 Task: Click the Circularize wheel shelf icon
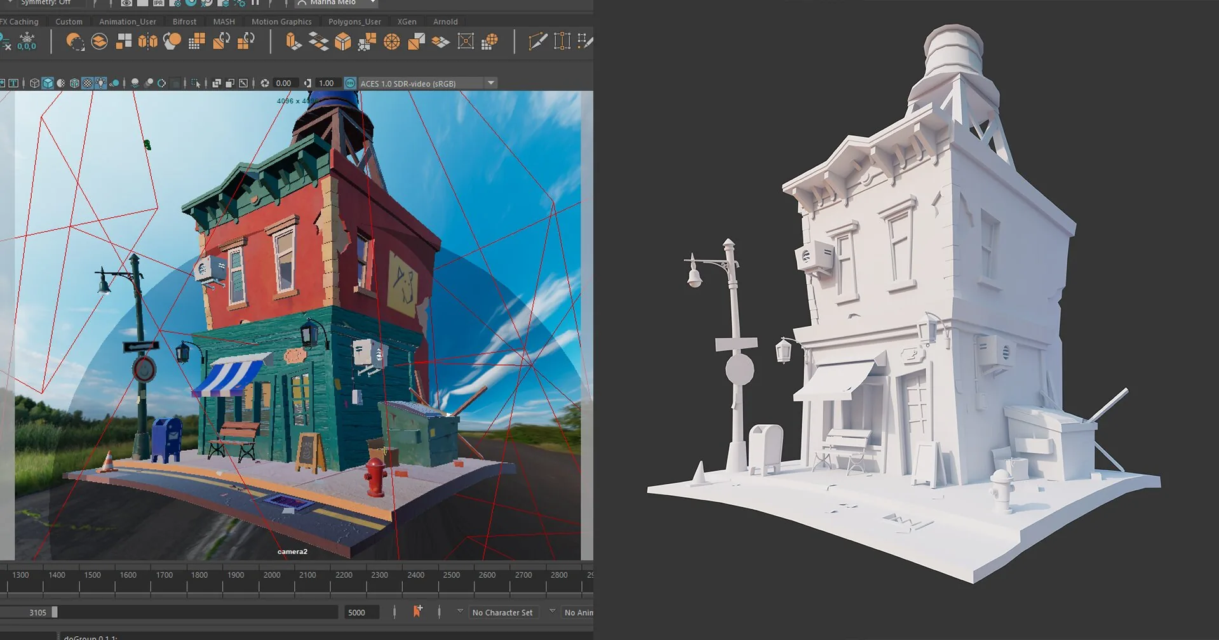[392, 42]
